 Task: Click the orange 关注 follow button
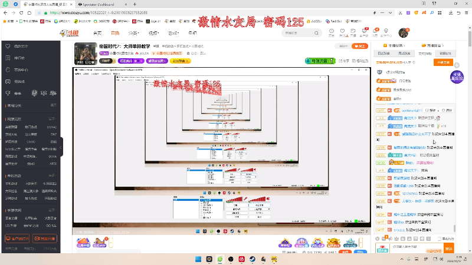(x=360, y=46)
